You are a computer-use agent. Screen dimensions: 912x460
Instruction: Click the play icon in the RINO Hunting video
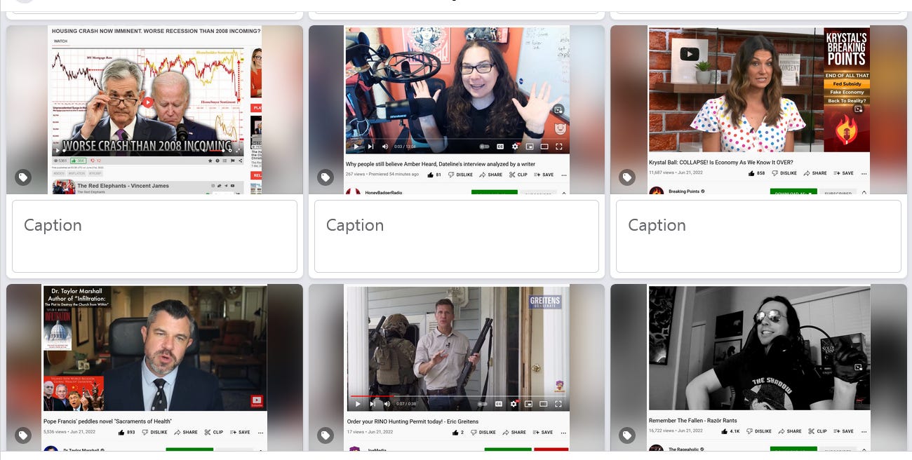tap(358, 404)
